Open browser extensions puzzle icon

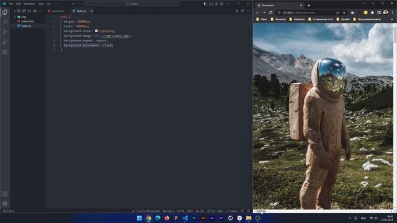tap(372, 12)
